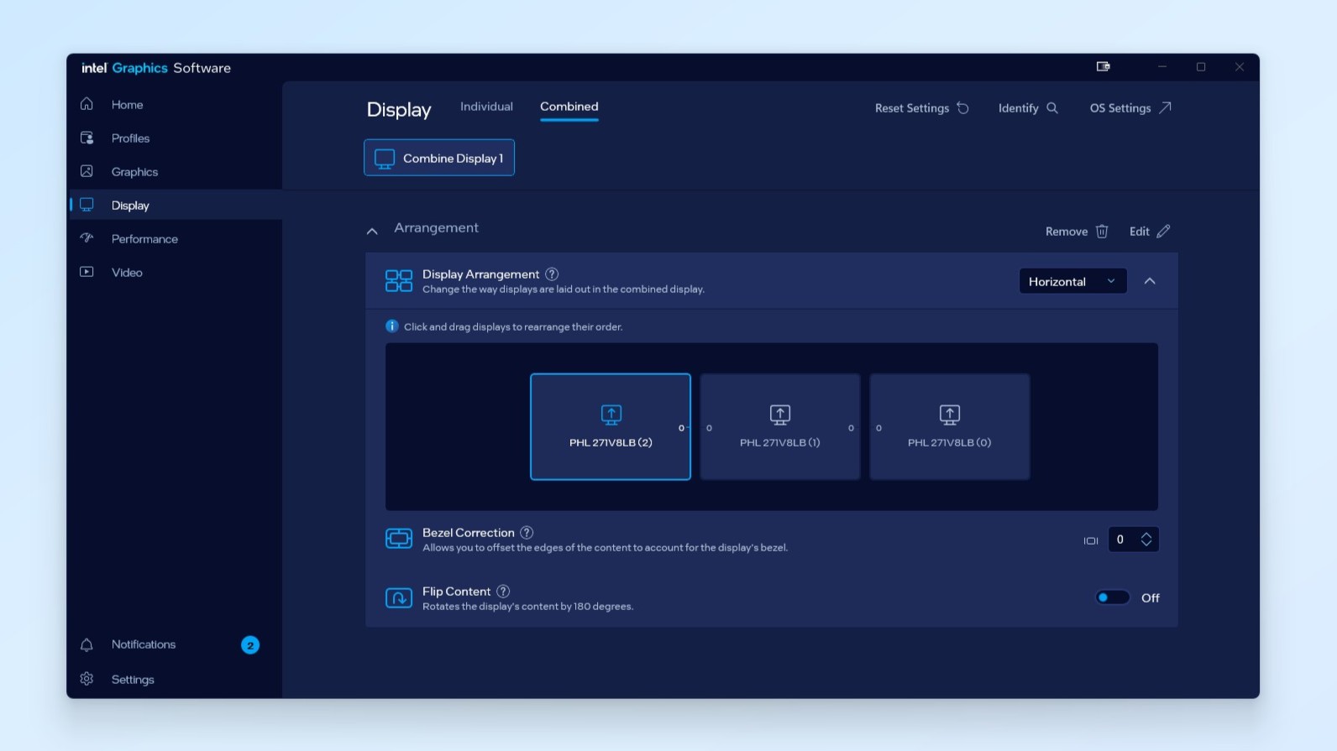Image resolution: width=1337 pixels, height=751 pixels.
Task: Open Video section in sidebar
Action: [x=175, y=273]
